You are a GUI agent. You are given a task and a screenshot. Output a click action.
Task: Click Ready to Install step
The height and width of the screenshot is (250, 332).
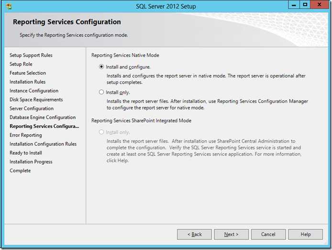coord(26,153)
